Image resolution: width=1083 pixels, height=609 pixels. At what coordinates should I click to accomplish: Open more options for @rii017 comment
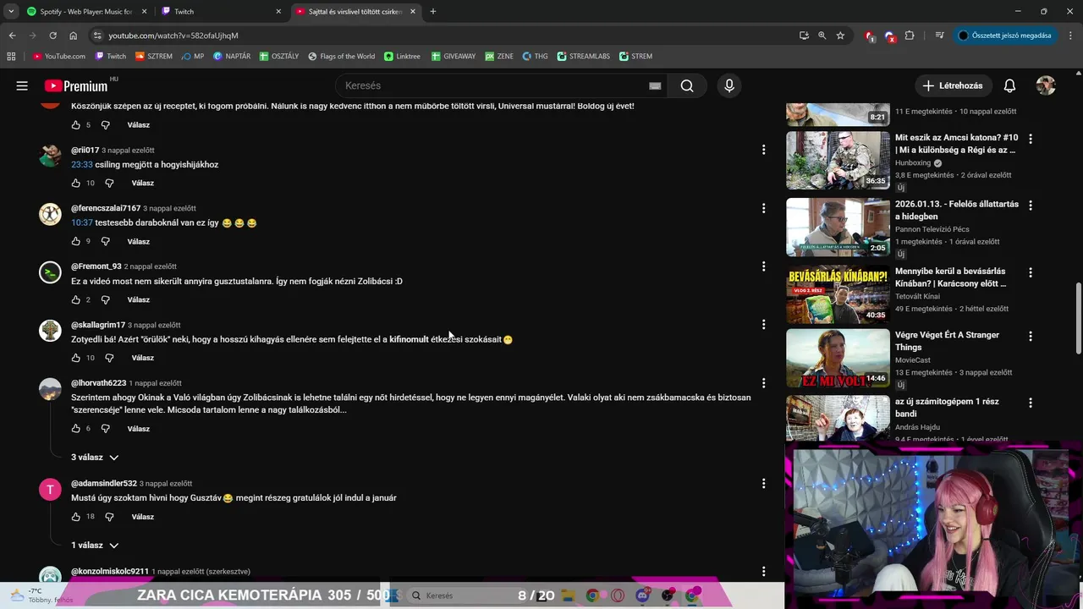point(763,150)
